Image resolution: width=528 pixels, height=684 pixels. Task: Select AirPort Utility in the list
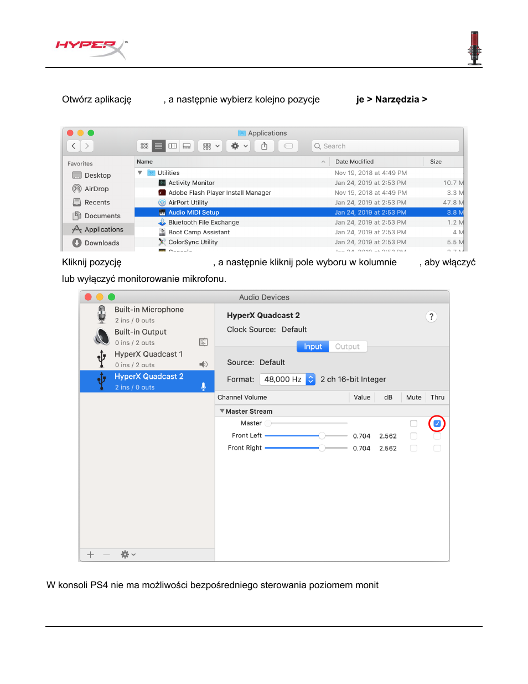click(299, 203)
